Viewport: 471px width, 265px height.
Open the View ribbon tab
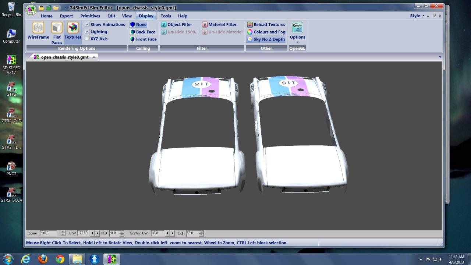127,16
